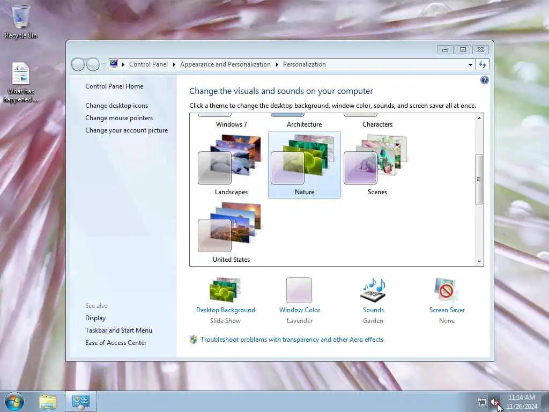Open Change desktop icons
The width and height of the screenshot is (549, 412).
[x=116, y=106]
